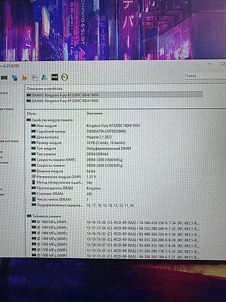Minimize the AIDA64 window
The height and width of the screenshot is (302, 226).
209,64
